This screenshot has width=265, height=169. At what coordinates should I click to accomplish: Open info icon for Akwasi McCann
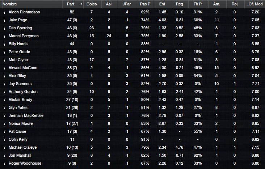coord(5,68)
